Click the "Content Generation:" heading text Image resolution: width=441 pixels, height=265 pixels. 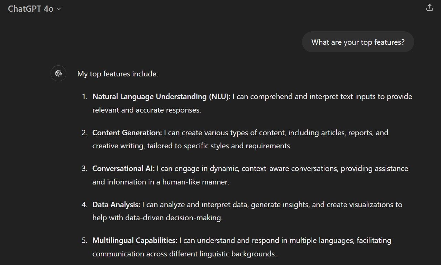pyautogui.click(x=127, y=132)
